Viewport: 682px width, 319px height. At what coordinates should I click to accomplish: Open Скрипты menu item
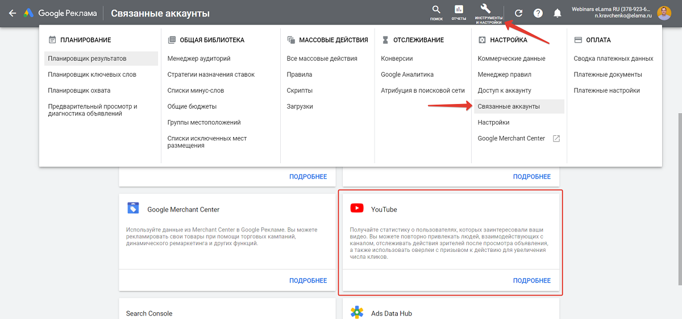coord(300,90)
